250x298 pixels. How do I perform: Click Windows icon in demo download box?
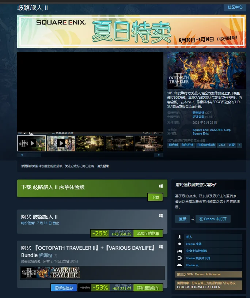point(161,186)
